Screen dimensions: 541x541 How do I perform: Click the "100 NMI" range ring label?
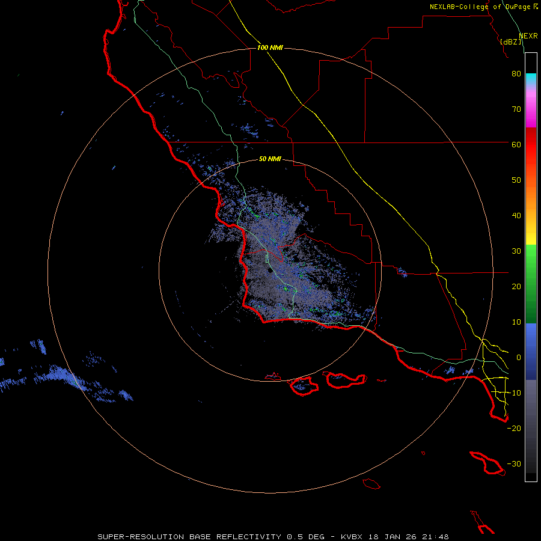tap(270, 47)
